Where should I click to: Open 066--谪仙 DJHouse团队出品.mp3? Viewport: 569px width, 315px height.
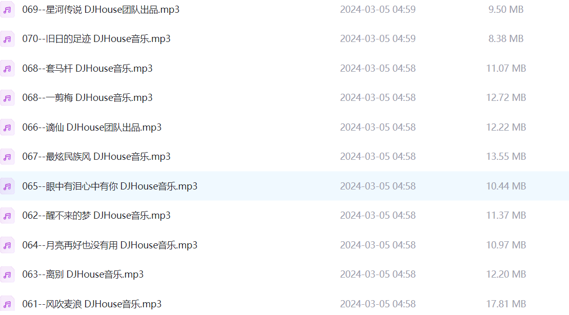[x=92, y=127]
